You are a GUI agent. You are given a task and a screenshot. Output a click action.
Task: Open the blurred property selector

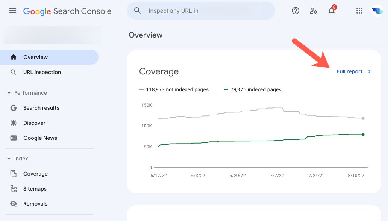point(53,35)
